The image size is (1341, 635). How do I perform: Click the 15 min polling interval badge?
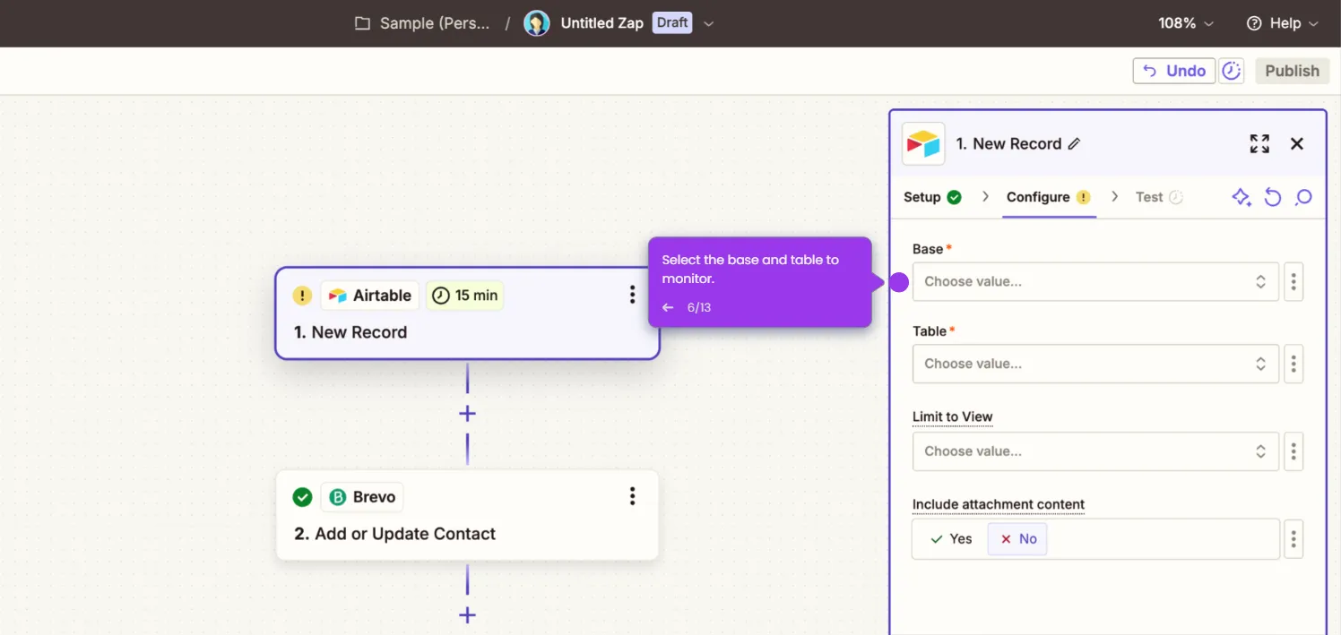coord(464,296)
